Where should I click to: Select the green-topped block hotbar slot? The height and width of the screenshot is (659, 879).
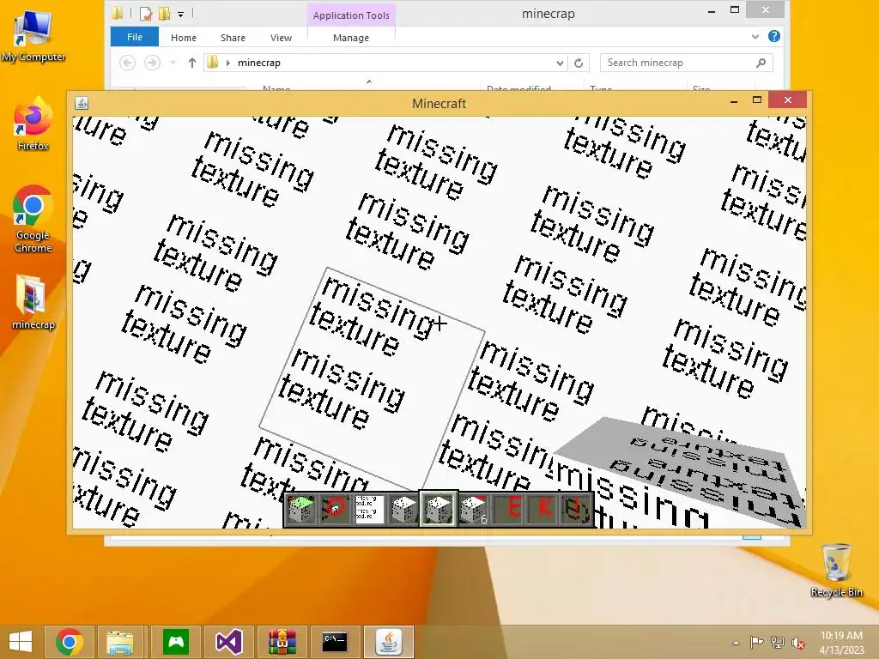tap(301, 509)
